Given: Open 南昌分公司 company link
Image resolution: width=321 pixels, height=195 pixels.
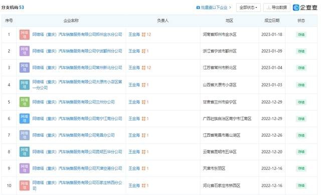Looking at the screenshot, I should pyautogui.click(x=74, y=135).
